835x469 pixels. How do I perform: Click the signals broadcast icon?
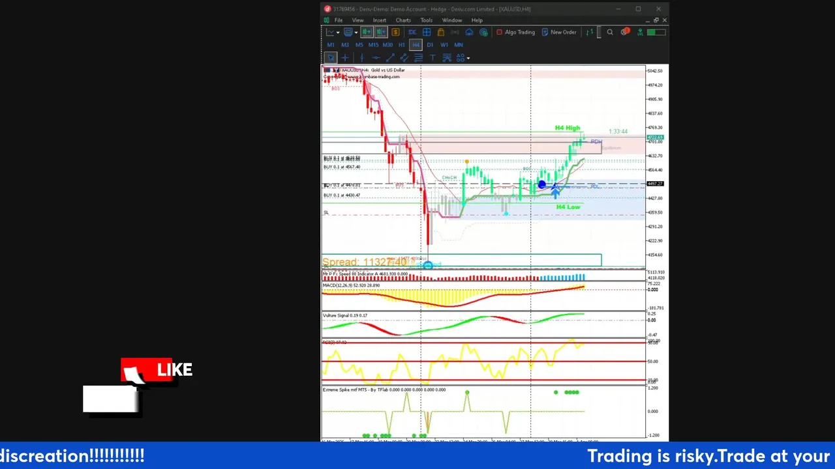click(x=455, y=32)
